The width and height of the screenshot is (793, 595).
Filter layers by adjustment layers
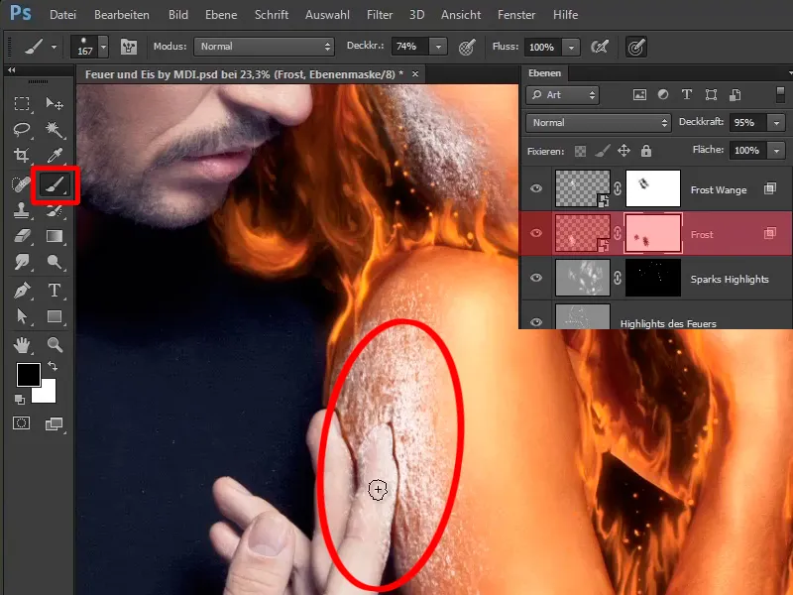click(663, 94)
